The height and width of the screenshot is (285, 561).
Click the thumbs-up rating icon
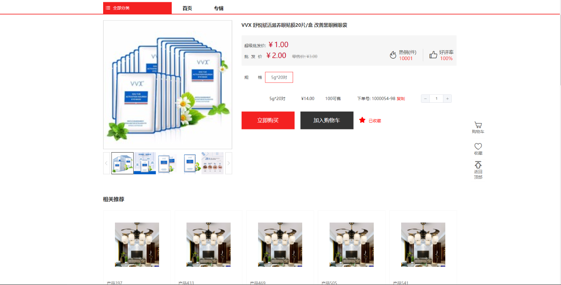tap(433, 55)
